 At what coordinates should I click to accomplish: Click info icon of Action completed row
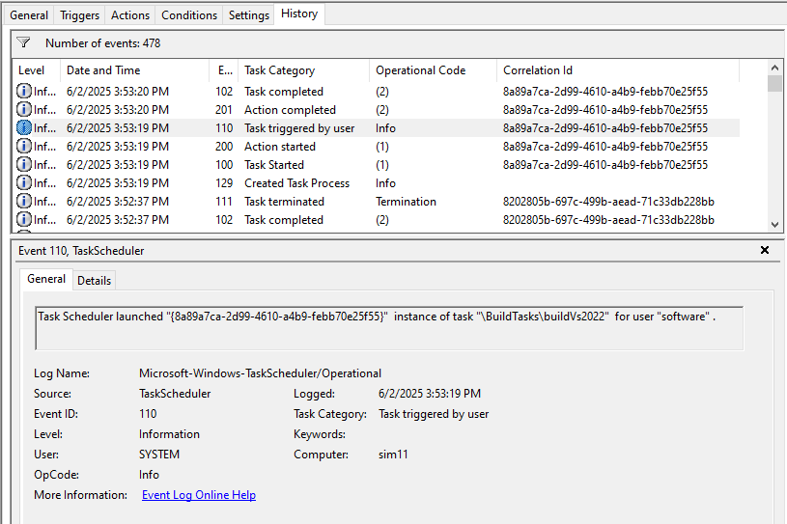[x=23, y=109]
